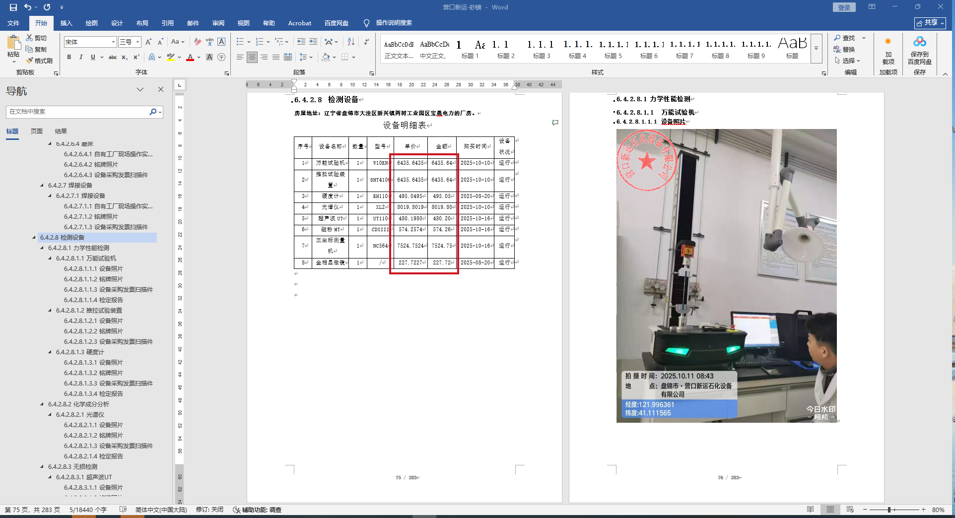Toggle bold formatting
Image resolution: width=955 pixels, height=518 pixels.
pos(69,57)
